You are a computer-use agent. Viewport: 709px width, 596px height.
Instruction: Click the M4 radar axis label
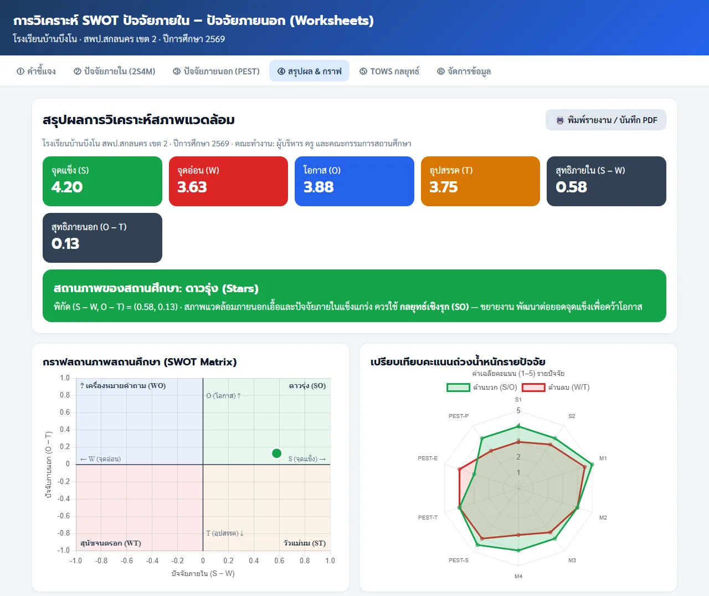(x=518, y=577)
